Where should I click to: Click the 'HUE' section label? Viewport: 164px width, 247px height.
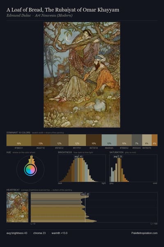click(x=9, y=152)
